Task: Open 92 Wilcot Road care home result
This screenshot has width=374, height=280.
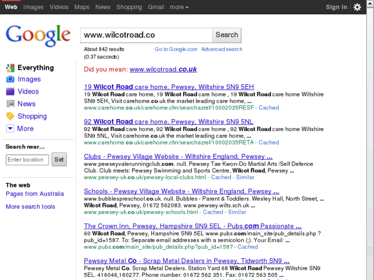Action: point(168,122)
